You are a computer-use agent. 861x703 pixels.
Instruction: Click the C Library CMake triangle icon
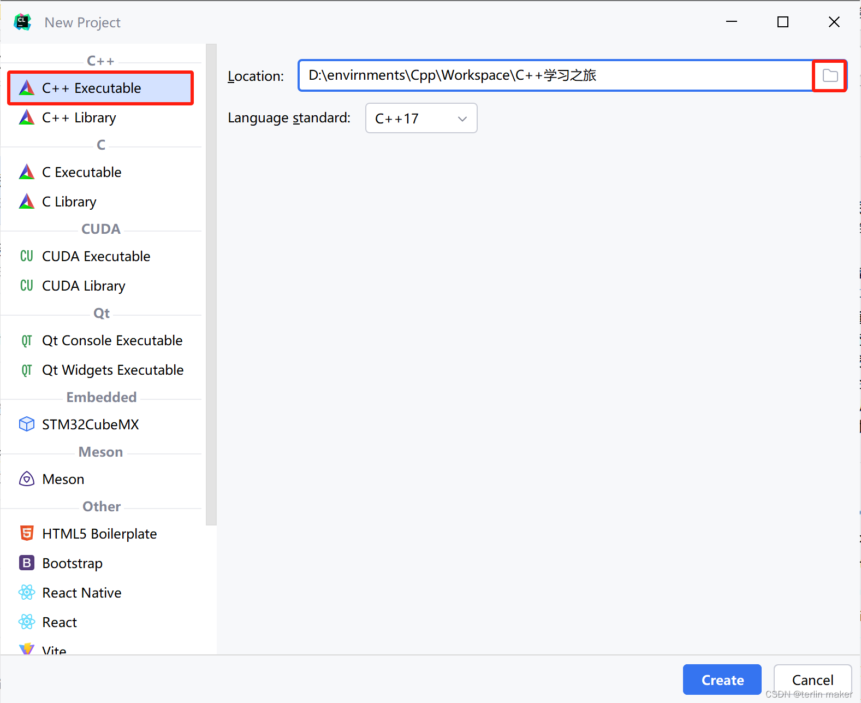coord(27,202)
